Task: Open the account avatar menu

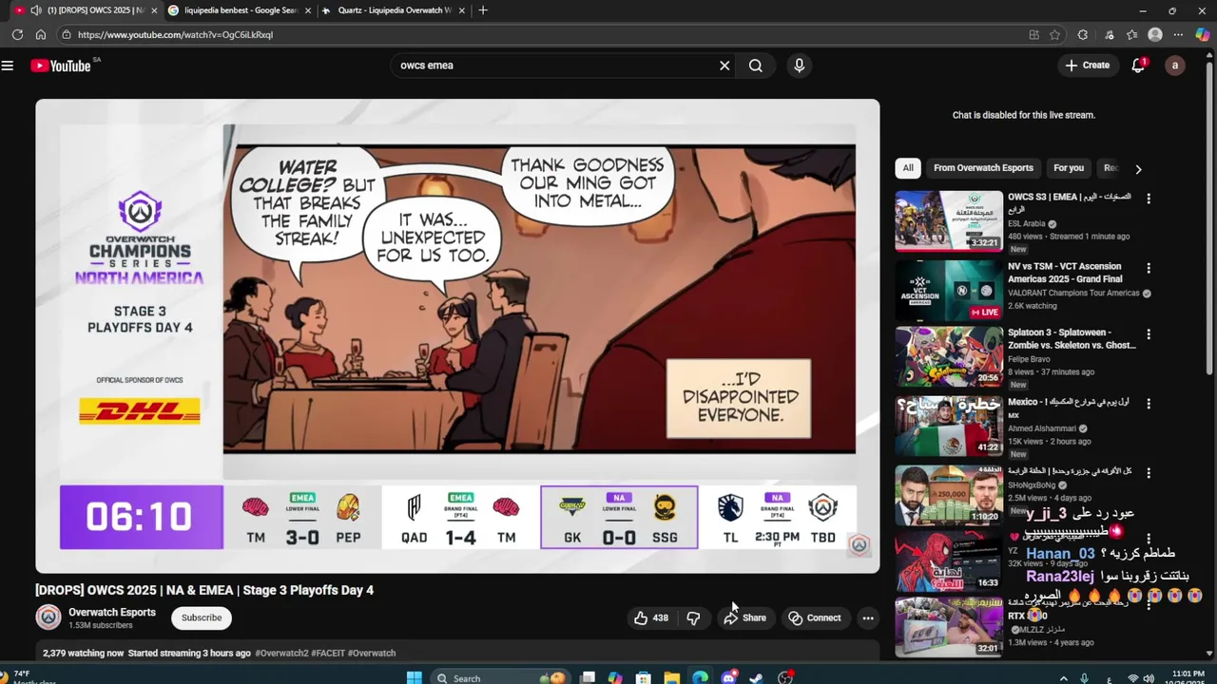Action: 1175,66
